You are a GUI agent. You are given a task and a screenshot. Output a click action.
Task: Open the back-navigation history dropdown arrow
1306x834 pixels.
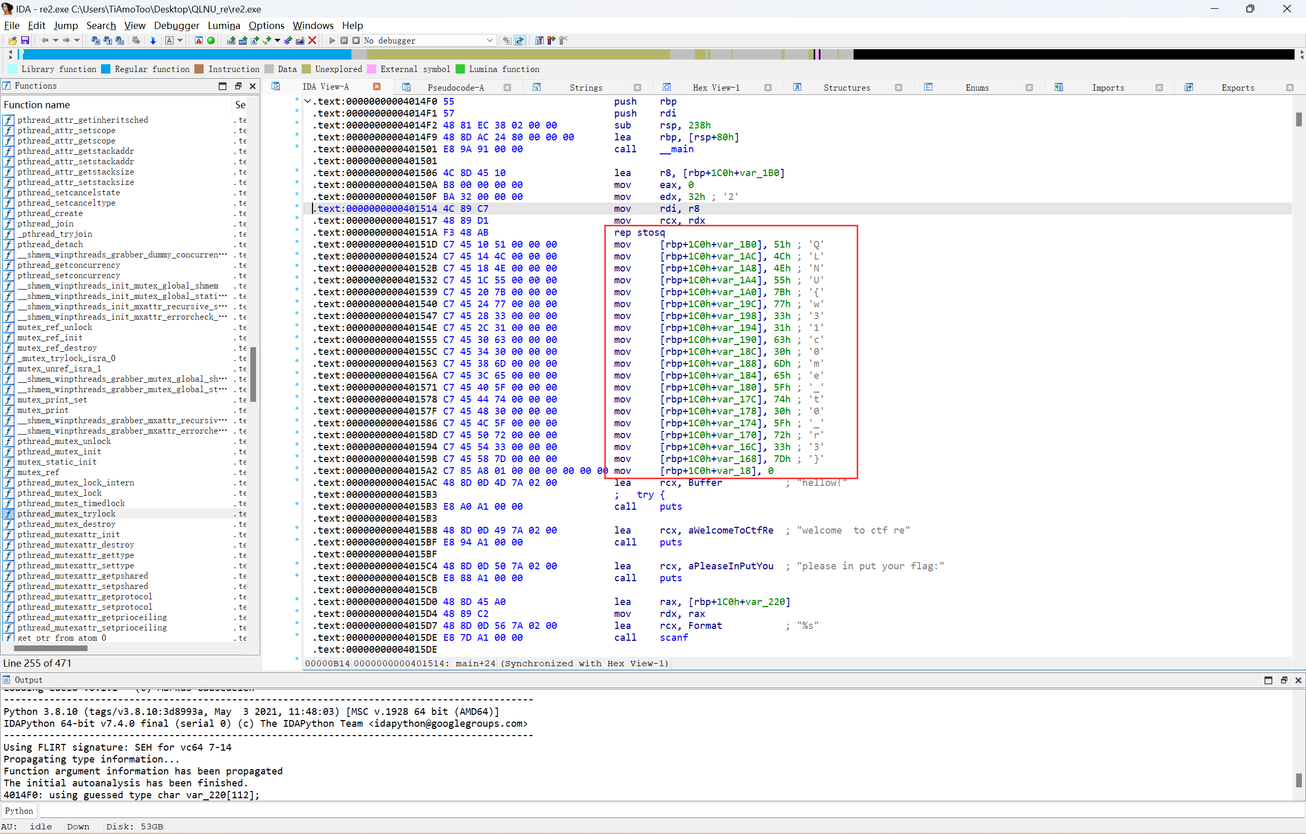click(55, 41)
